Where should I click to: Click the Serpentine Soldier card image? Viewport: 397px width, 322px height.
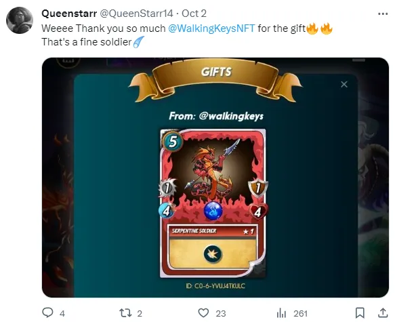pos(213,203)
